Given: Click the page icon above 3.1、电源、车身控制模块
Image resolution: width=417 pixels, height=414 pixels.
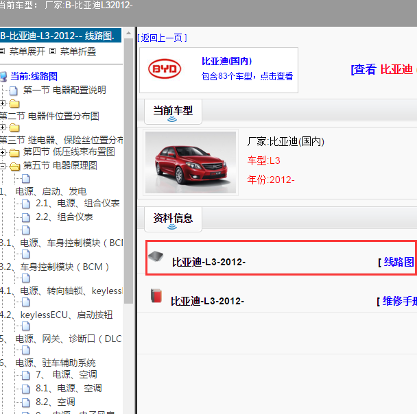Looking at the screenshot, I should 26,230.
